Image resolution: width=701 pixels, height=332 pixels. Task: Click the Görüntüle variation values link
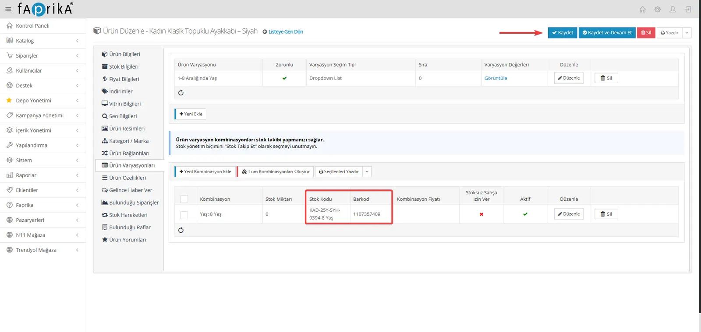coord(496,78)
